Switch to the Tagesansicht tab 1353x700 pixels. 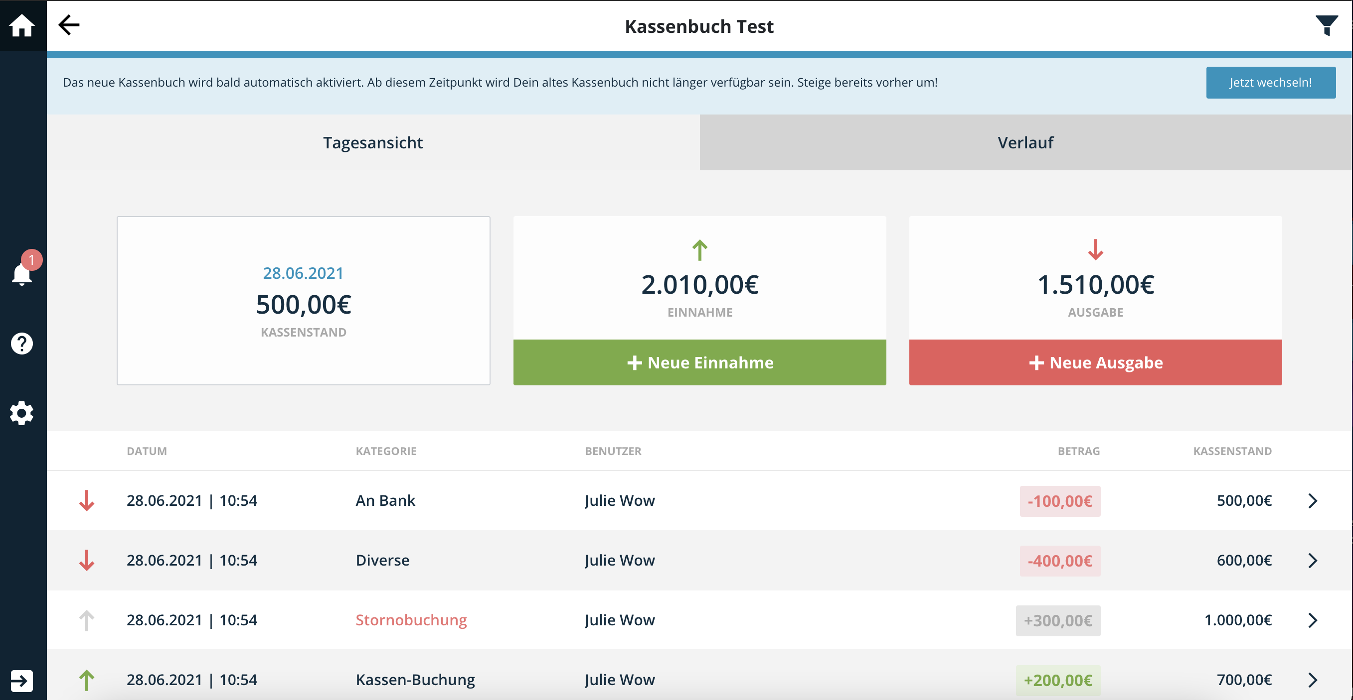coord(373,142)
